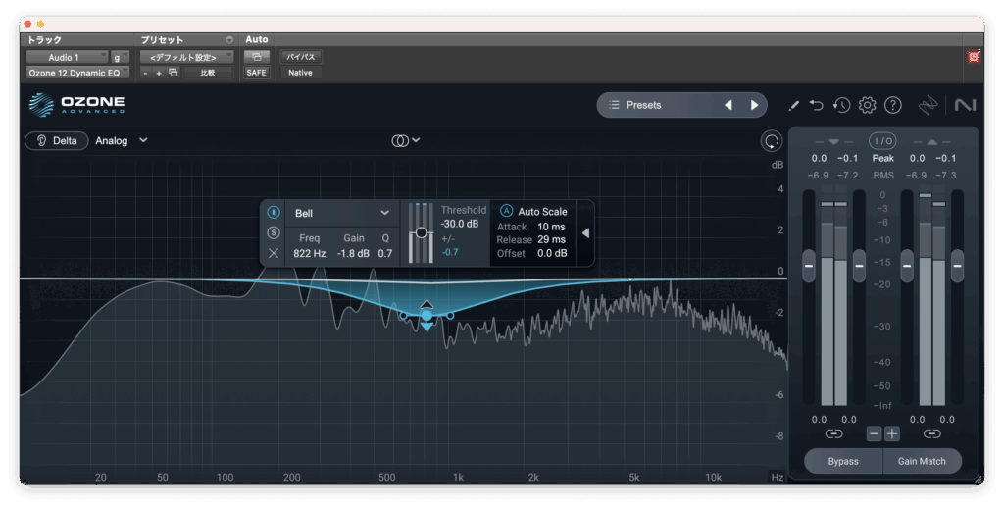Click the Bypass button
The height and width of the screenshot is (508, 1004).
click(842, 461)
